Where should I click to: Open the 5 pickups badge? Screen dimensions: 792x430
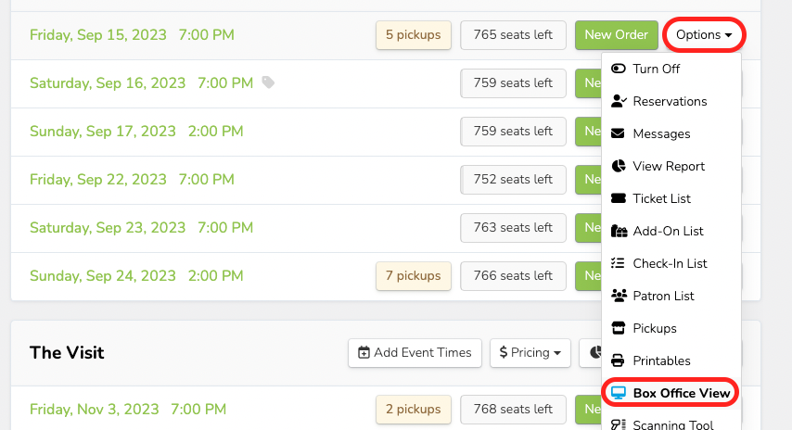coord(414,35)
